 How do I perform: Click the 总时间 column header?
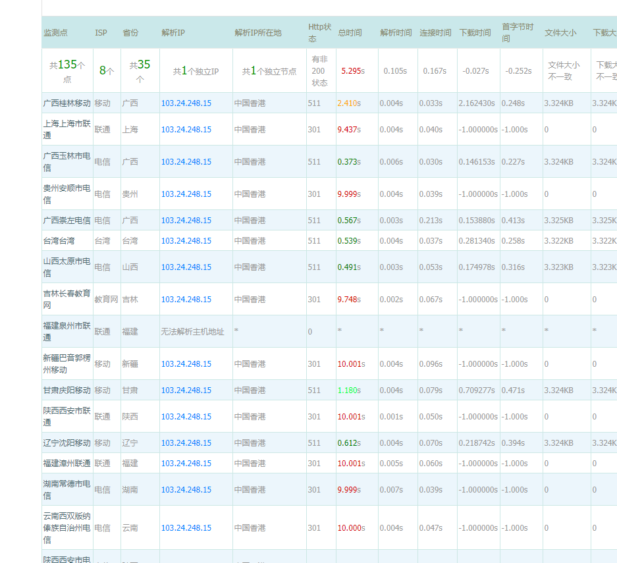pyautogui.click(x=350, y=32)
